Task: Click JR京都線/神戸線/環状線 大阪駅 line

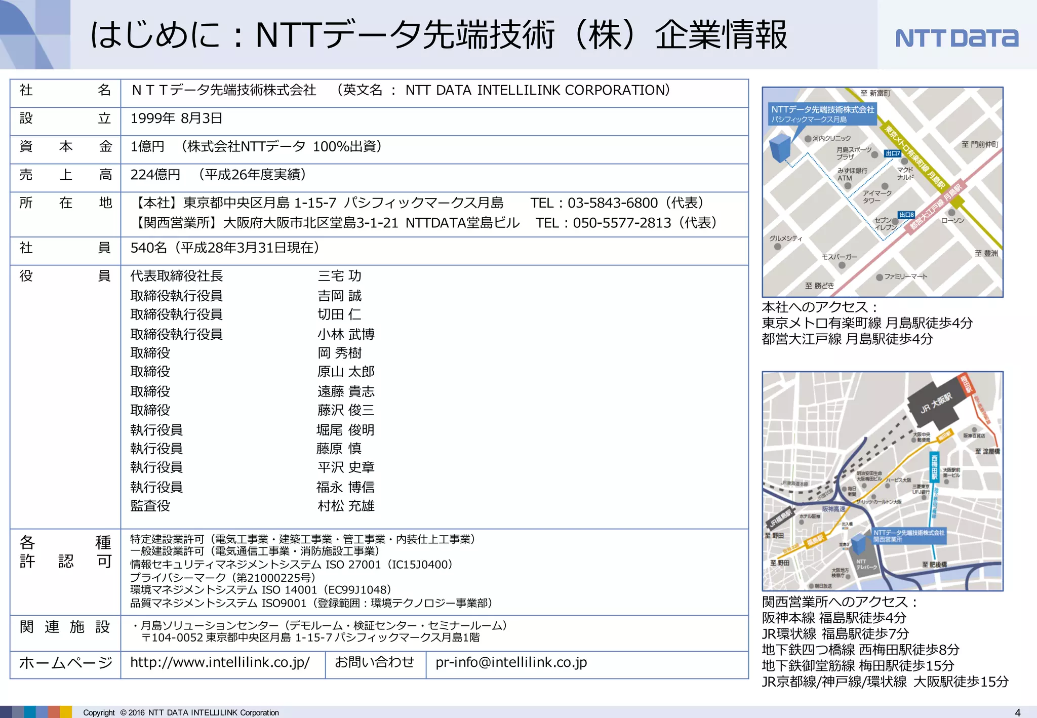Action: tap(885, 682)
